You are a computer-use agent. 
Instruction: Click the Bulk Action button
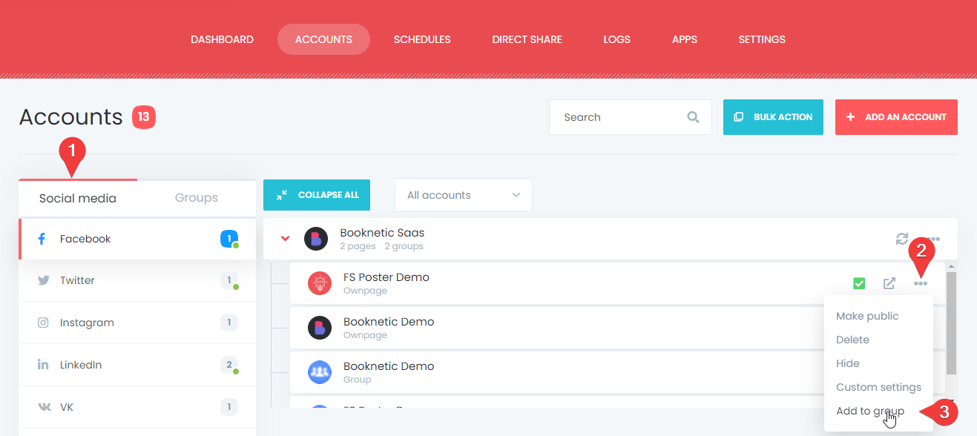coord(773,117)
